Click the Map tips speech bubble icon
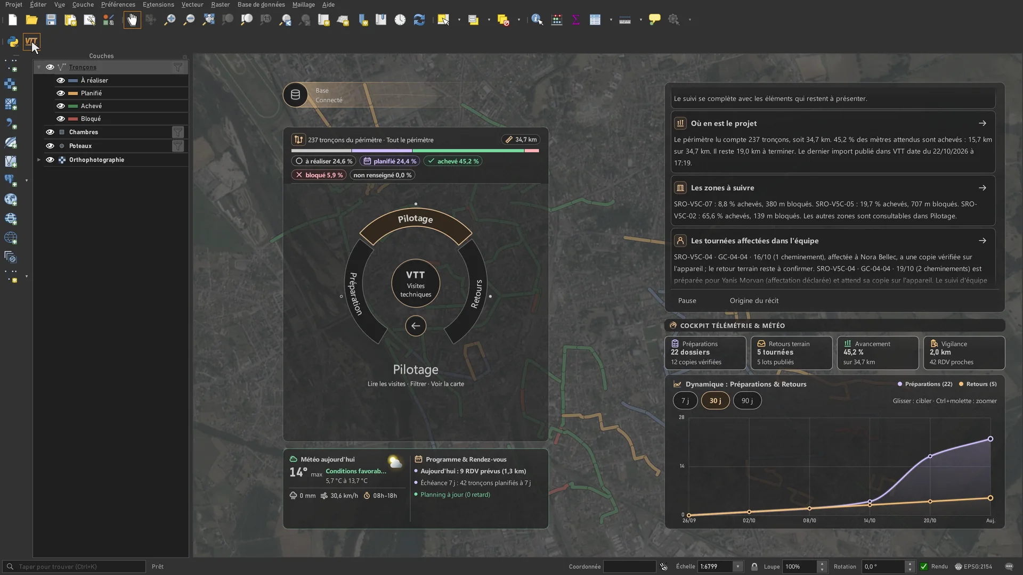 click(655, 20)
